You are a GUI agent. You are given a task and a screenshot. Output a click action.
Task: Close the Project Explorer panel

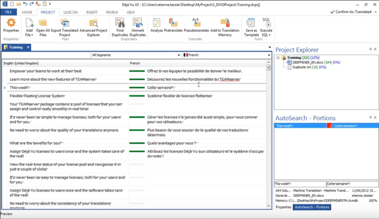pos(375,49)
